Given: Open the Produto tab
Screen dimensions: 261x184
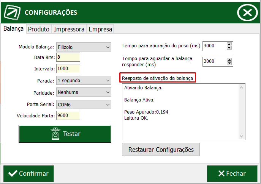Looking at the screenshot, I should pos(39,29).
